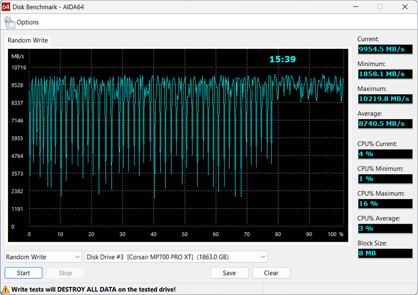Click the 5955 y-axis label

tap(17, 138)
